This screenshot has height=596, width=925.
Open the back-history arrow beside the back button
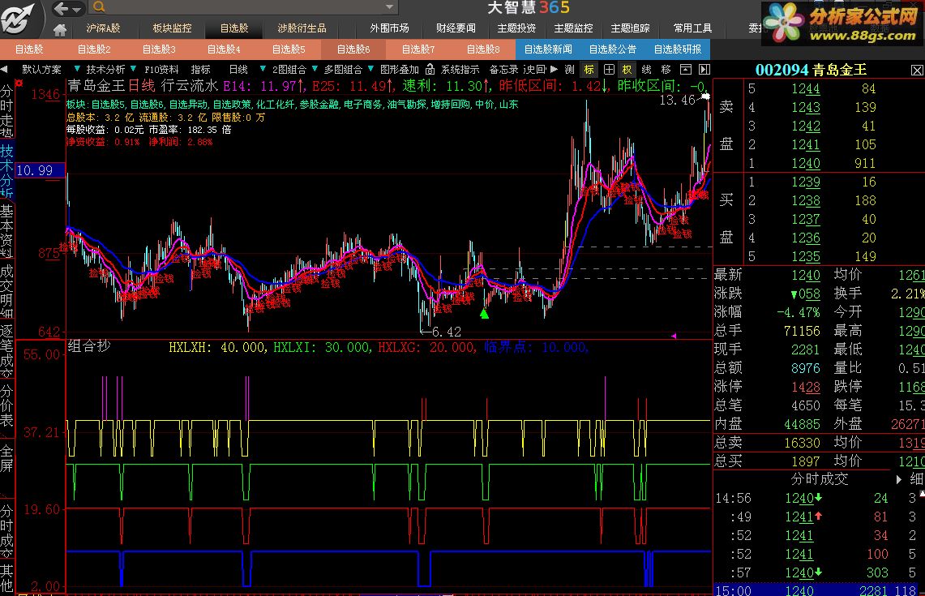pos(77,9)
